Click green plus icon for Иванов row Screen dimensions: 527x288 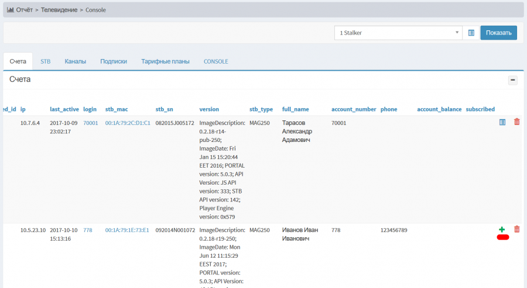(x=502, y=230)
